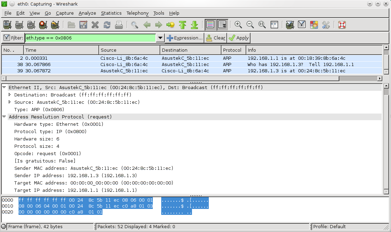391x232 pixels.
Task: Collapse the Address Resolution Protocol section
Action: [4, 117]
